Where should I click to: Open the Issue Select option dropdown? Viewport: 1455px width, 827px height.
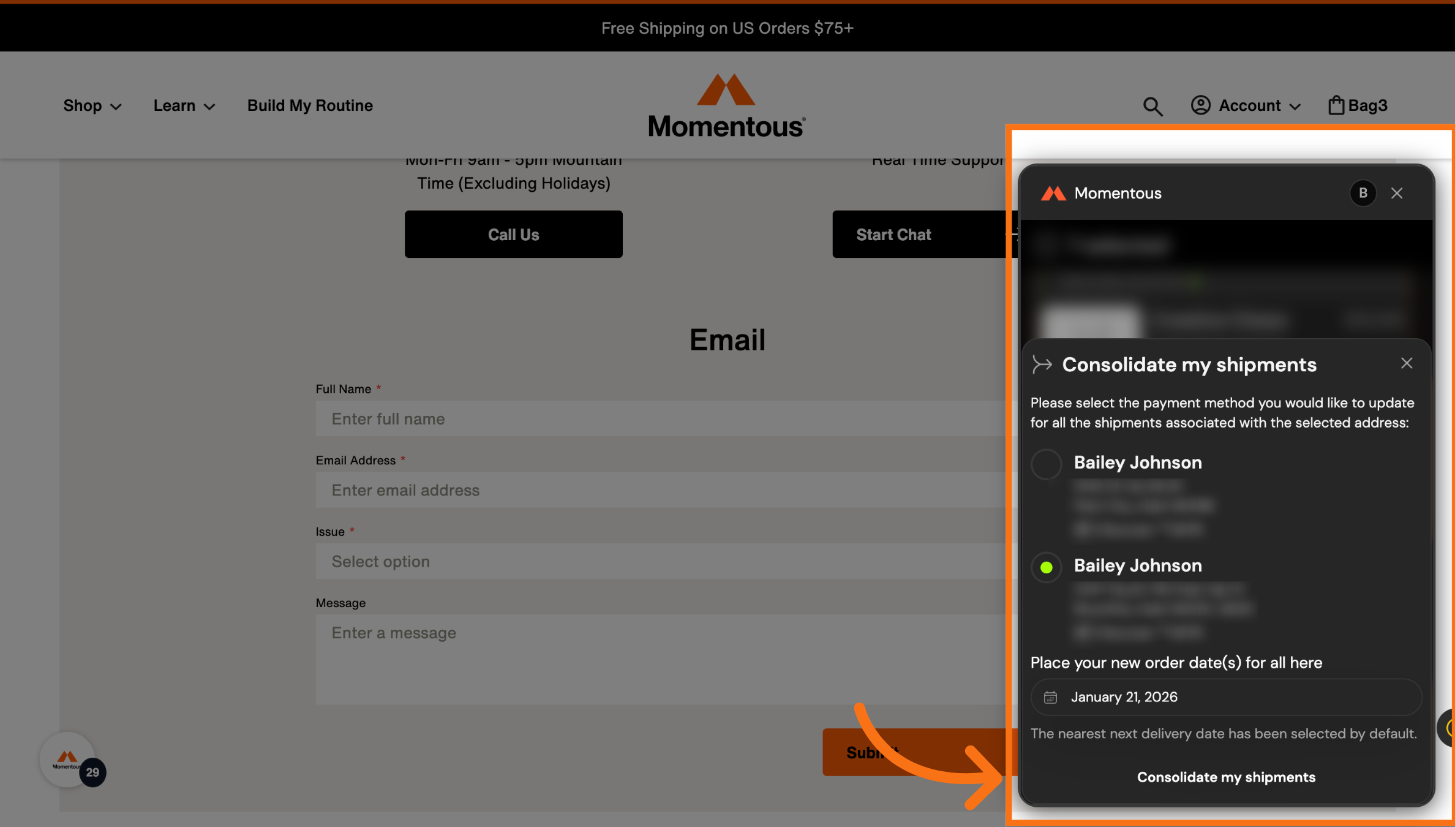661,561
